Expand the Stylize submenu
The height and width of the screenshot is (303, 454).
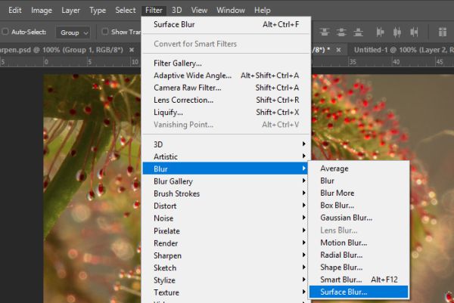pyautogui.click(x=225, y=280)
